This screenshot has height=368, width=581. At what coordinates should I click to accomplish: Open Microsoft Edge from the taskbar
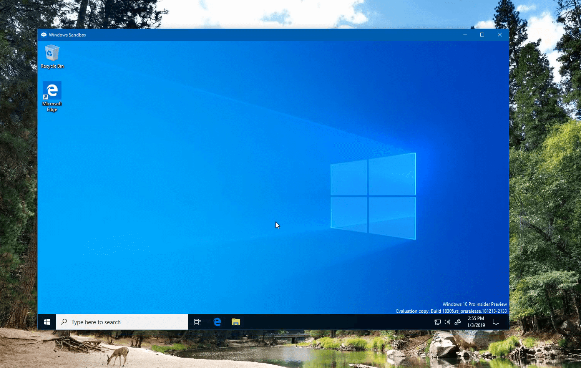[x=217, y=322]
